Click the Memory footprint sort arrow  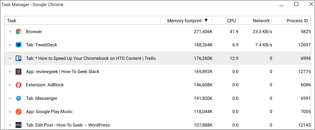point(206,21)
